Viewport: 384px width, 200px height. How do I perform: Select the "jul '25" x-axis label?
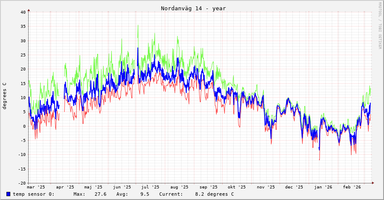tap(150, 187)
